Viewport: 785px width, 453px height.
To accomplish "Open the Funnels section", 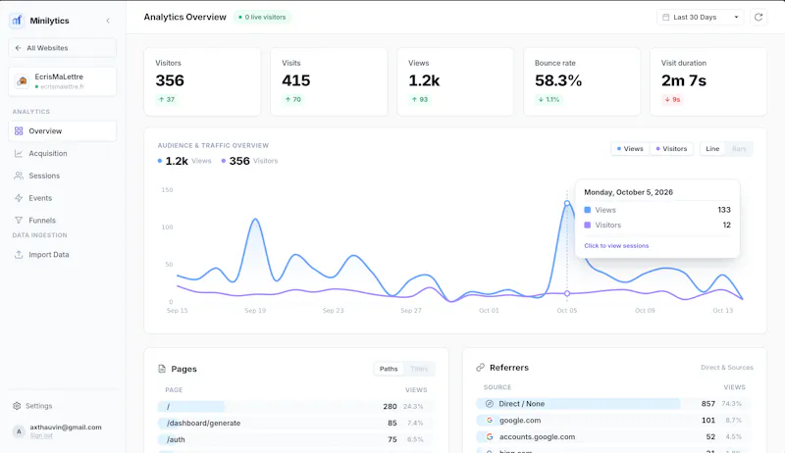I will (x=63, y=221).
